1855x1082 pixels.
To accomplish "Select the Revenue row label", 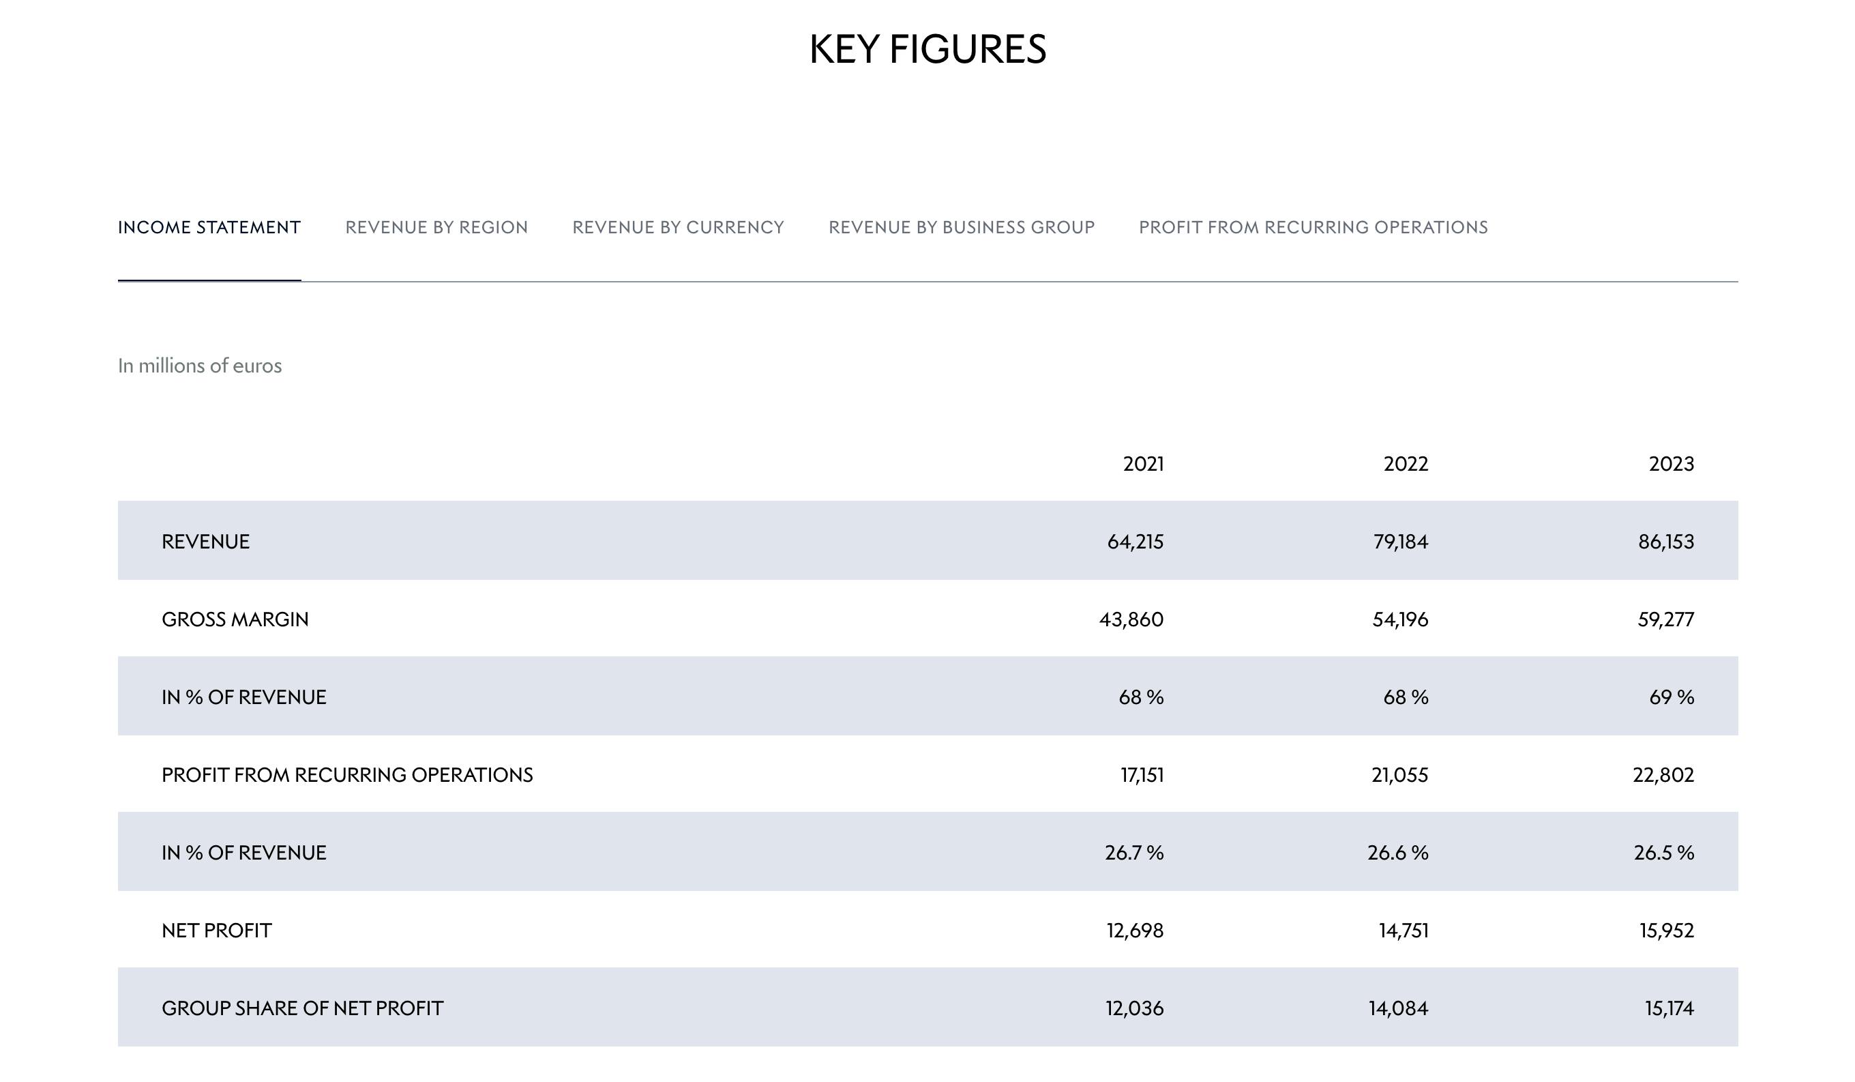I will [205, 542].
